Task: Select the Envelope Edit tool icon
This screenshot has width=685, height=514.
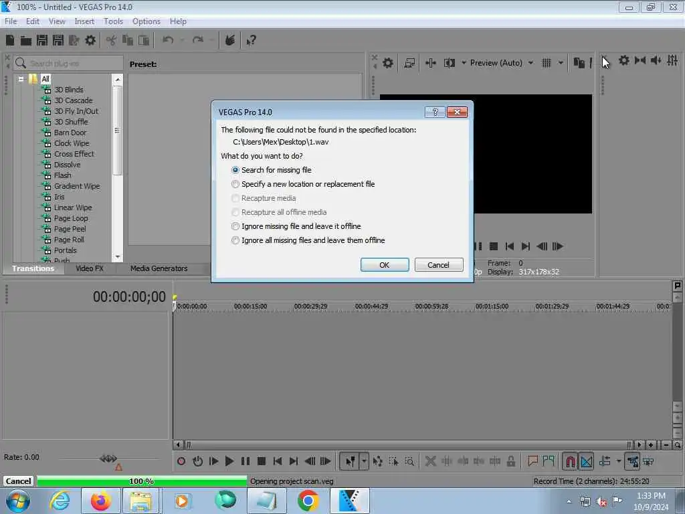Action: coord(378,461)
